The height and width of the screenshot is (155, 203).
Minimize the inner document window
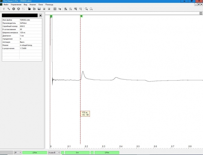(196, 5)
